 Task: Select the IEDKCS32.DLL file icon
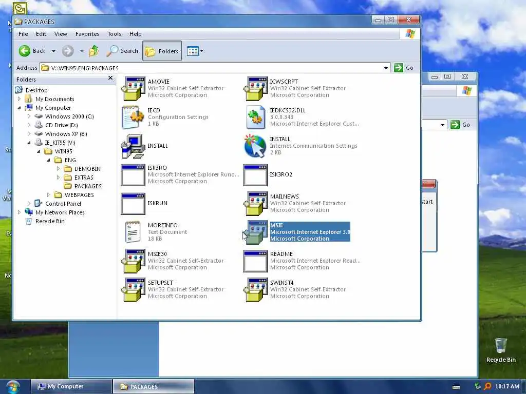point(255,117)
